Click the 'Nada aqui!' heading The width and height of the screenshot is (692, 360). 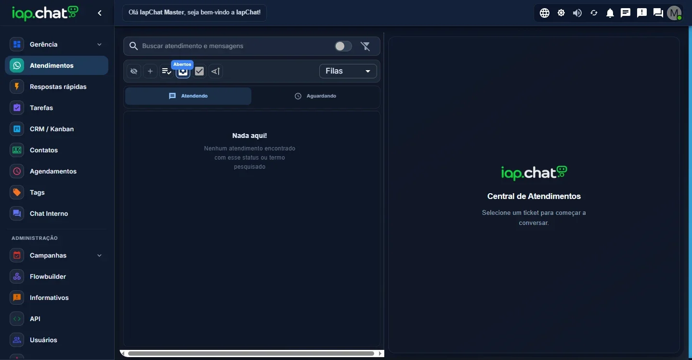coord(249,136)
